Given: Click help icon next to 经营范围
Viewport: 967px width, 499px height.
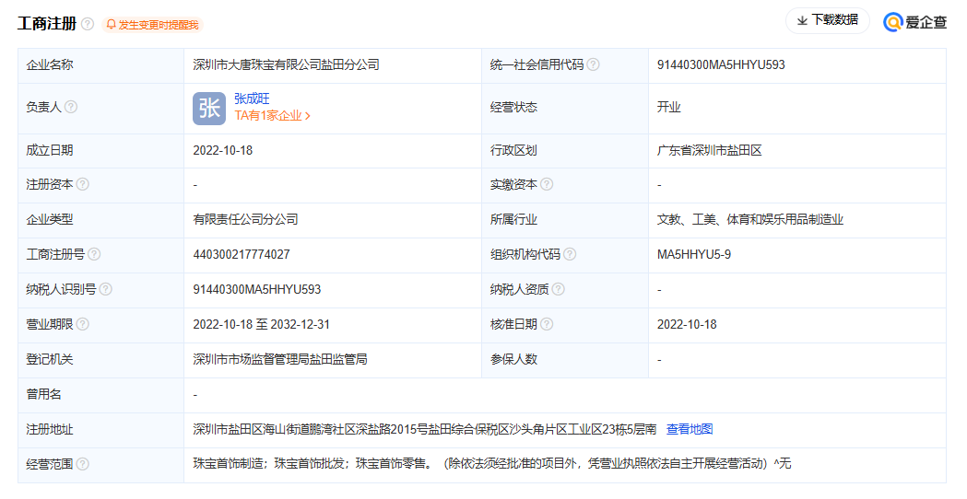Looking at the screenshot, I should tap(83, 464).
